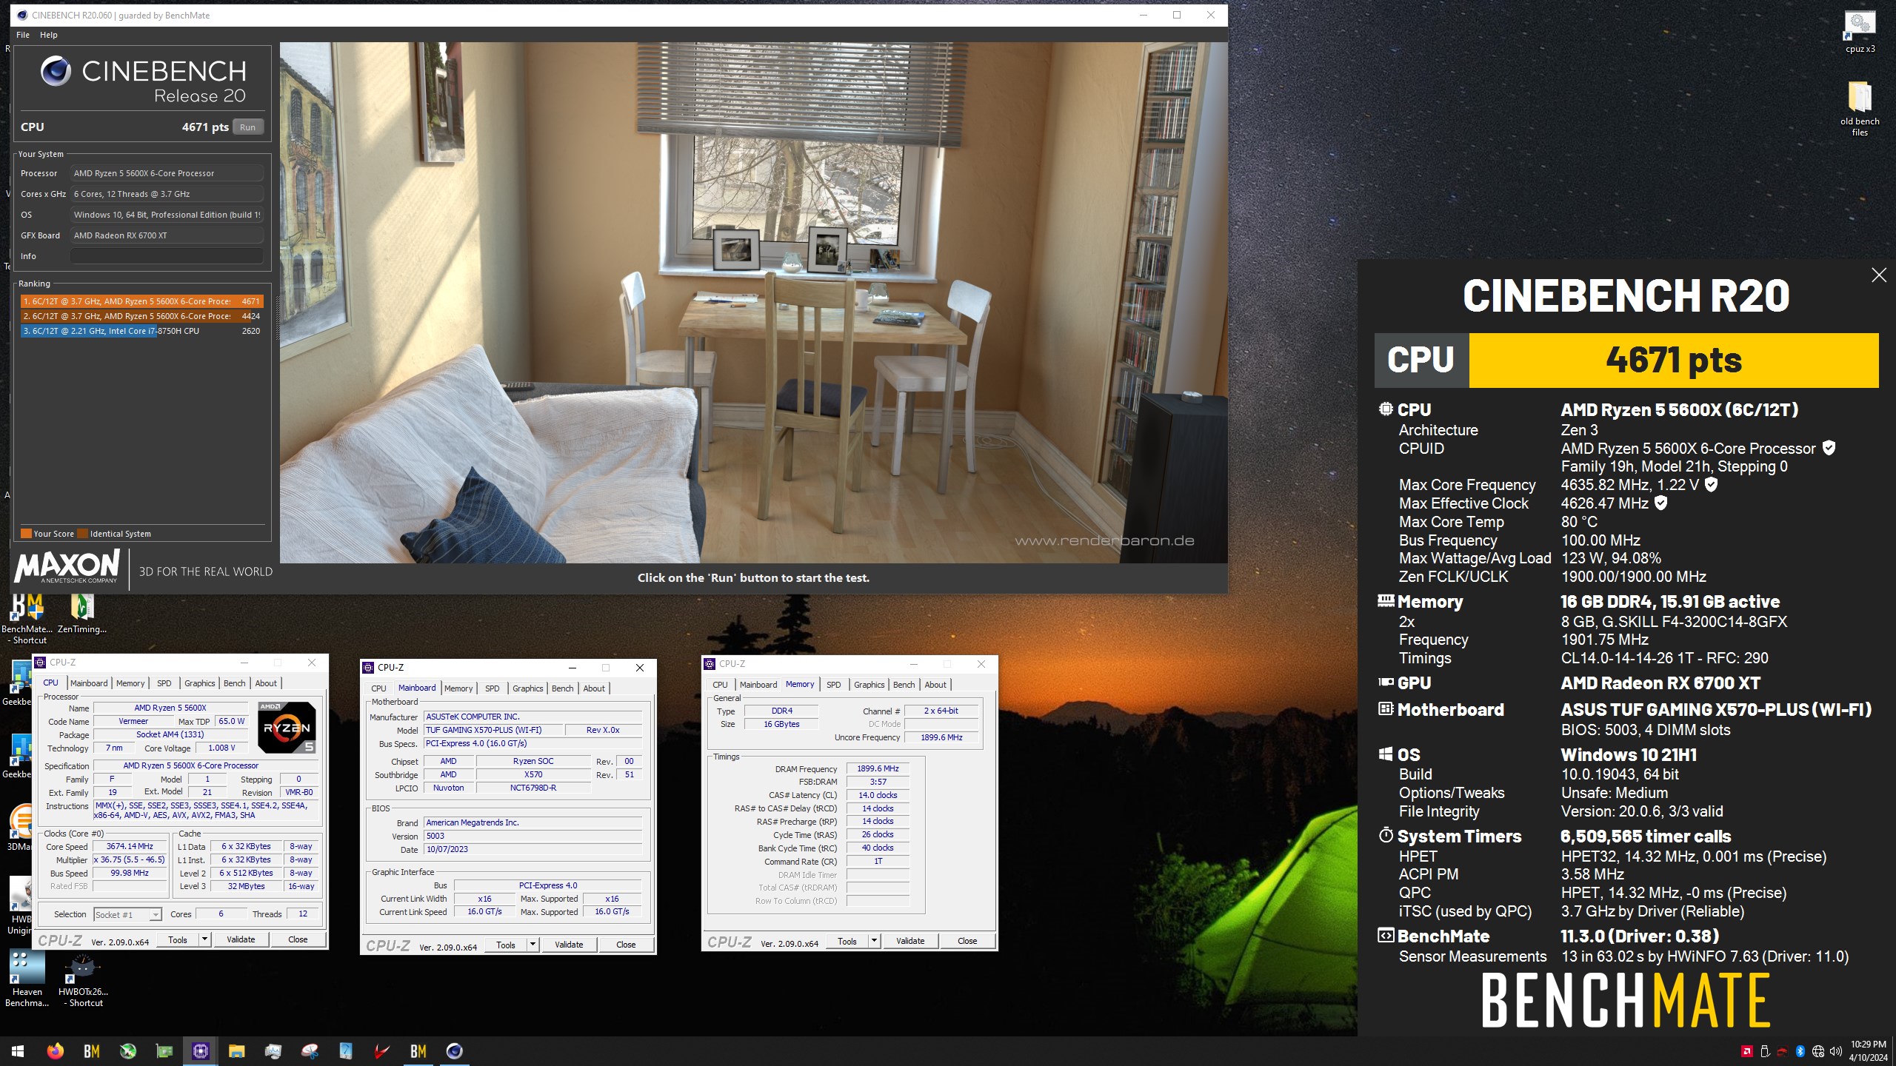Viewport: 1896px width, 1066px height.
Task: Click Validate in left CPU-Z window
Action: click(x=241, y=940)
